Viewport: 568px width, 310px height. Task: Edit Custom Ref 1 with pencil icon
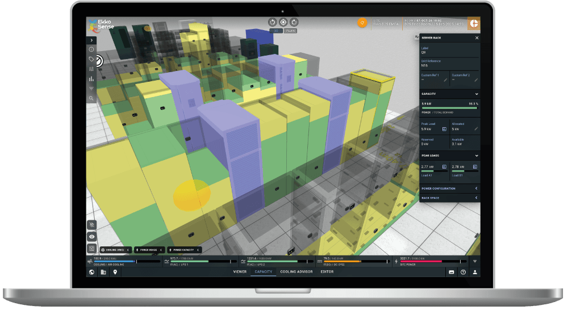pos(445,80)
